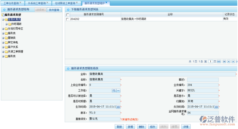Switch to the 在线跟进工单查询 tab
This screenshot has height=129, width=238.
(x=65, y=3)
